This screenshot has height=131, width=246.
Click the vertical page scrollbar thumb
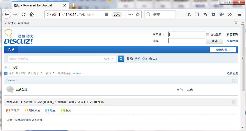click(243, 58)
